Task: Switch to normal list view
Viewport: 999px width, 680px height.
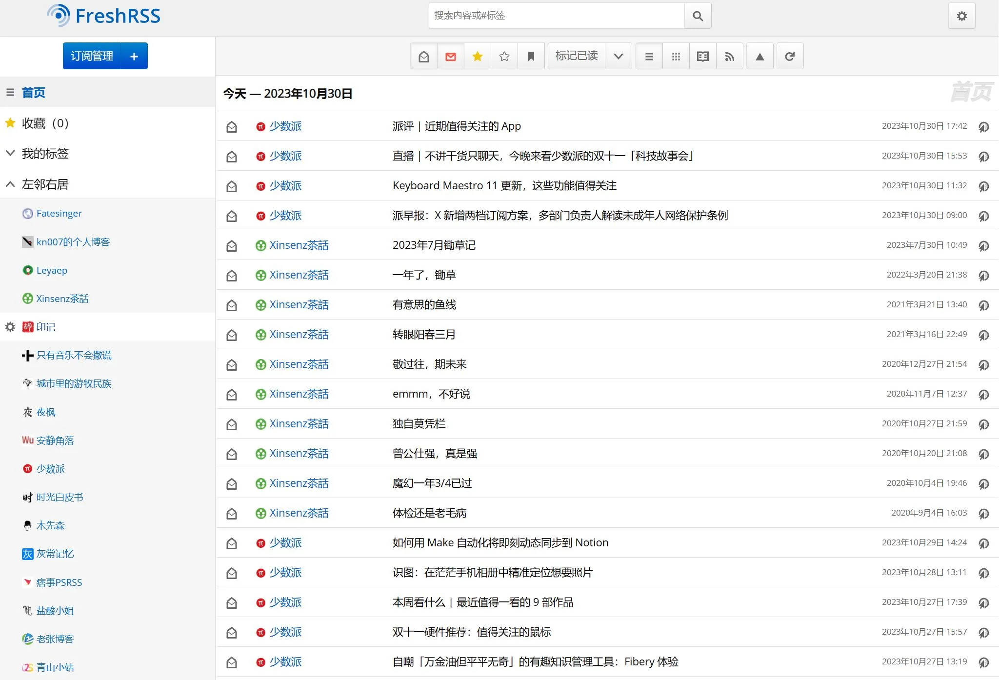Action: click(x=649, y=57)
